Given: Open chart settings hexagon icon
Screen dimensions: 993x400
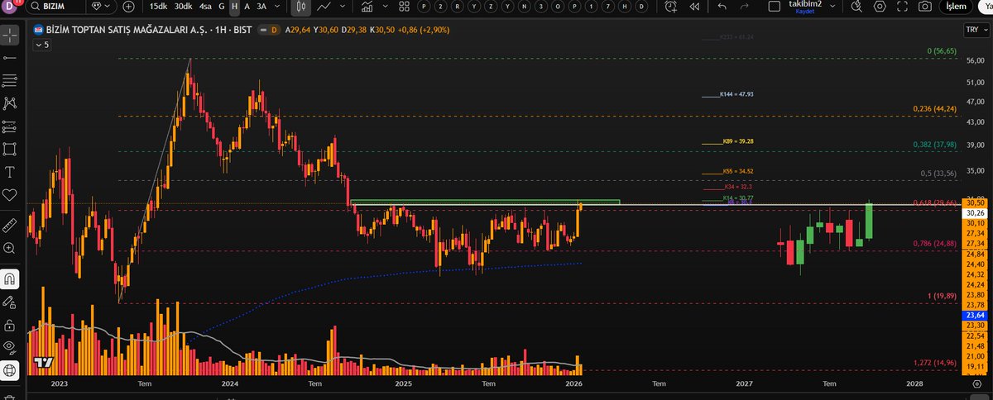Looking at the screenshot, I should tap(880, 7).
